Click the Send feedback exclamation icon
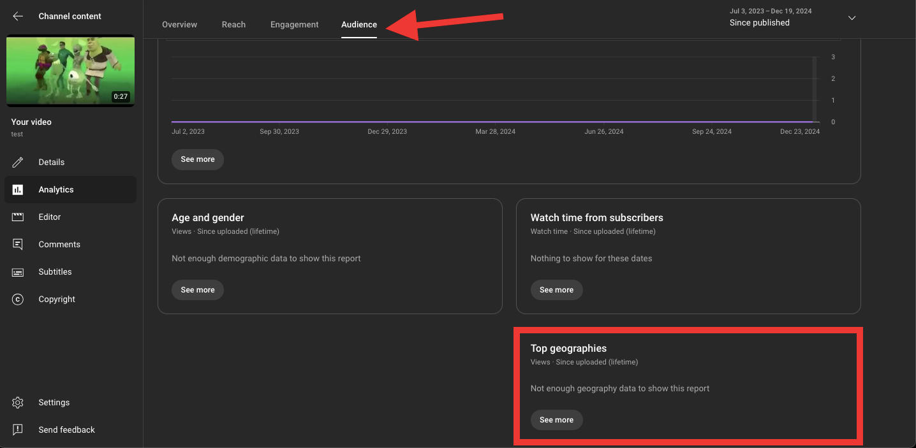Screen dimensions: 916x448 pyautogui.click(x=18, y=430)
